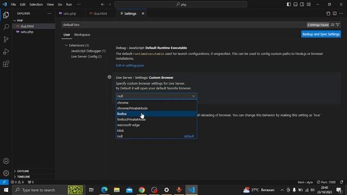The height and width of the screenshot is (195, 347).
Task: Toggle the panel layout icon
Action: click(295, 4)
